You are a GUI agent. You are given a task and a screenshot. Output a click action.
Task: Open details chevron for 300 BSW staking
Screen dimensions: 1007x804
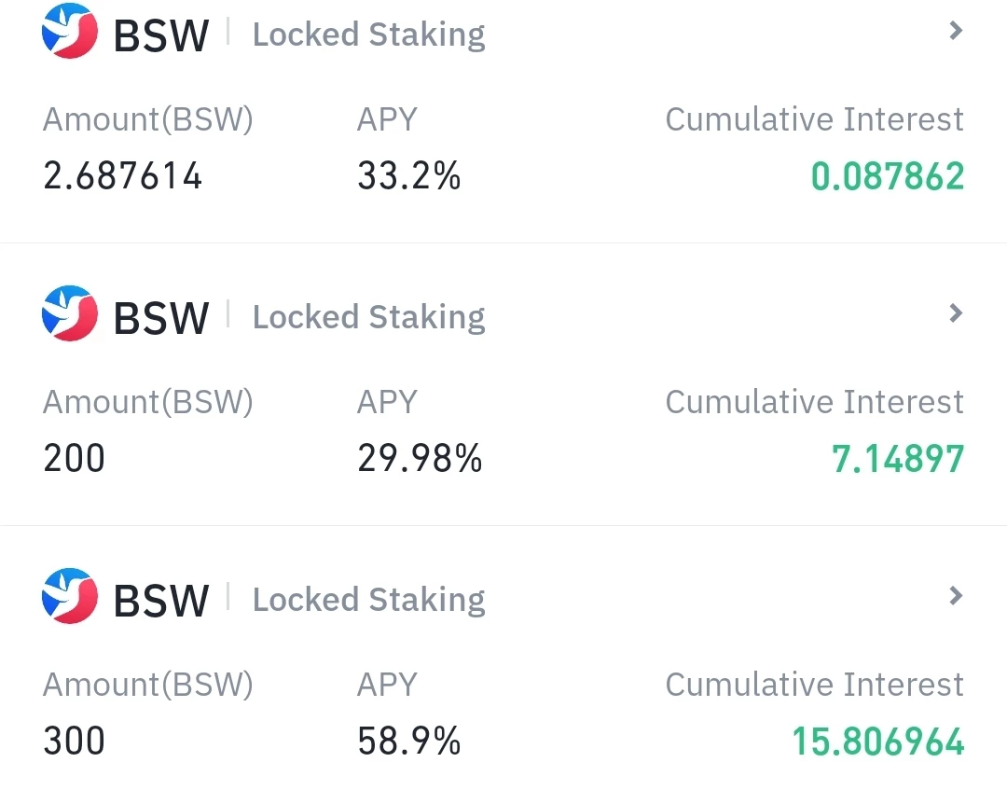coord(957,596)
